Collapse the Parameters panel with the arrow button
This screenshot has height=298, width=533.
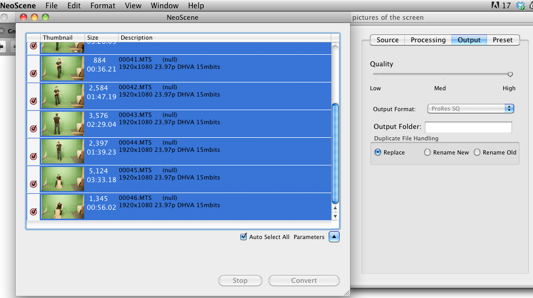pyautogui.click(x=334, y=237)
